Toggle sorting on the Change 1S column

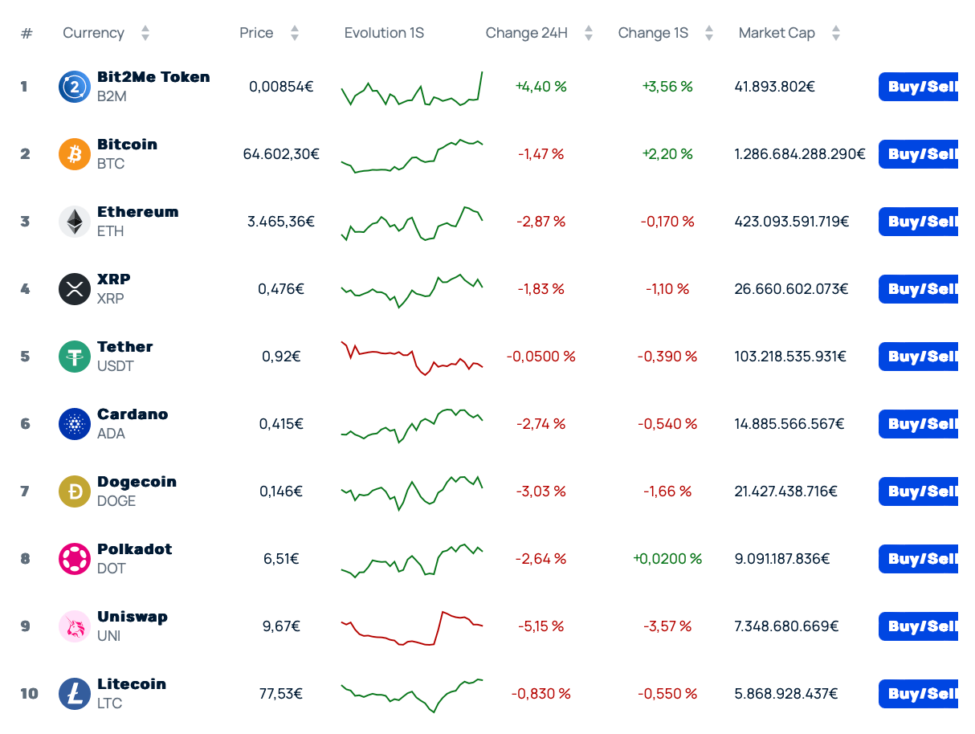[708, 33]
